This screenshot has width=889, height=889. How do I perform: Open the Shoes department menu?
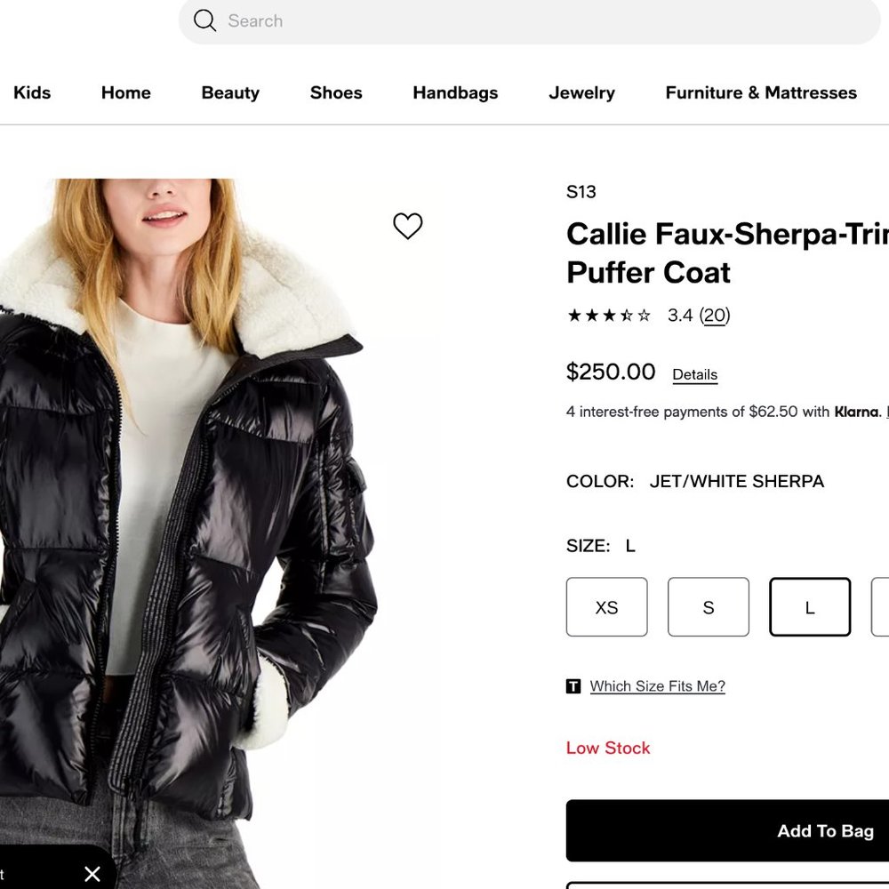(x=335, y=92)
